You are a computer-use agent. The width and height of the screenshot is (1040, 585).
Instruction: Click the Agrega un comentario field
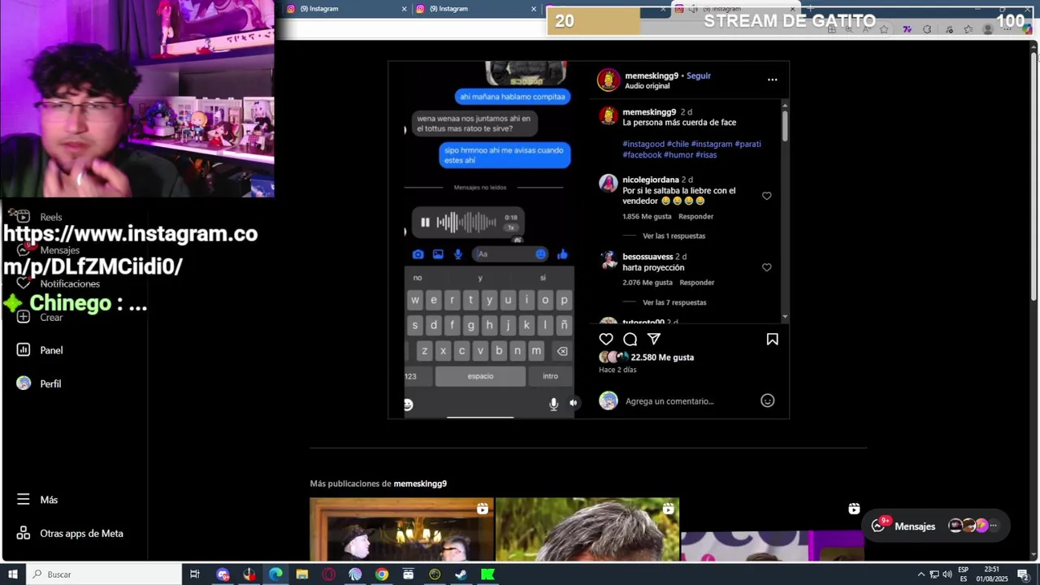(x=669, y=401)
